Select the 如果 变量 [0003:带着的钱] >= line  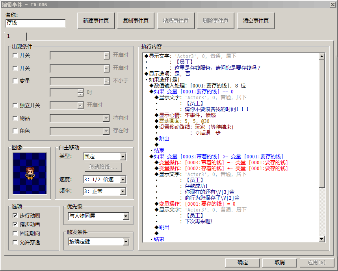[x=216, y=156]
